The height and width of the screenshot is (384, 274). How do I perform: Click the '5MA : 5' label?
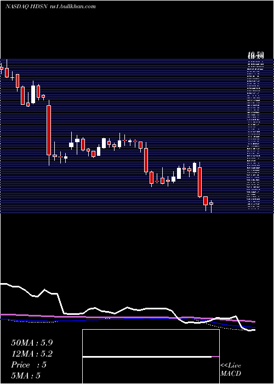(26, 376)
